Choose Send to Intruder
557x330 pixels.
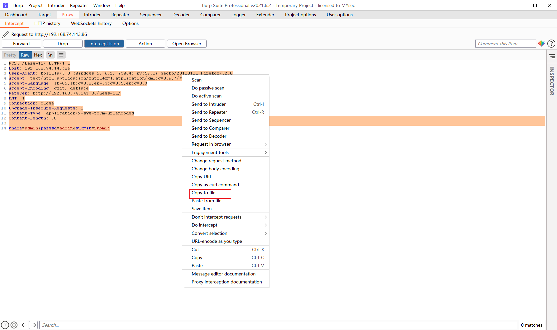pyautogui.click(x=225, y=104)
